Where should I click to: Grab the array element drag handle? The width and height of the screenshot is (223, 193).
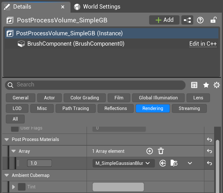(18, 163)
